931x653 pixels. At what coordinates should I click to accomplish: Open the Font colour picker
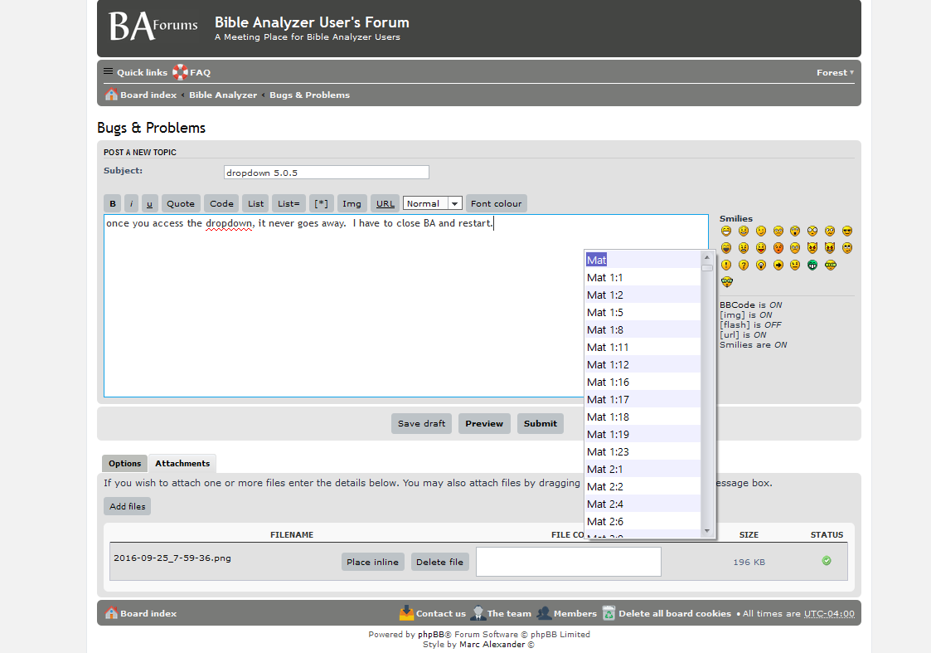click(496, 203)
